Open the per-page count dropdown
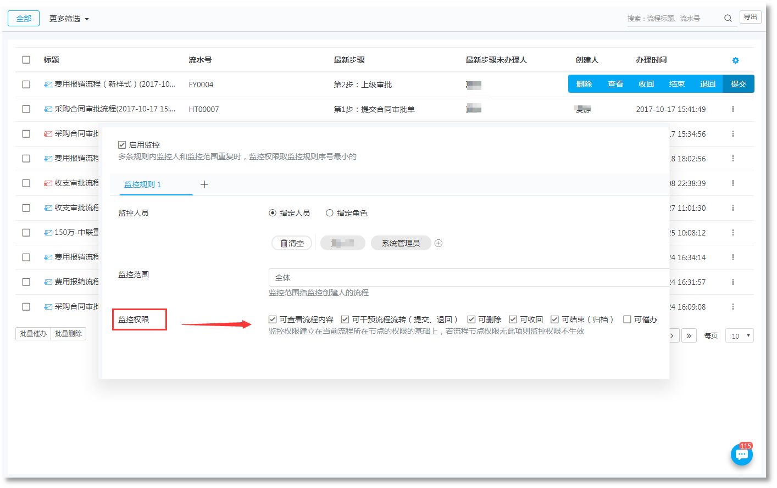 coord(739,335)
